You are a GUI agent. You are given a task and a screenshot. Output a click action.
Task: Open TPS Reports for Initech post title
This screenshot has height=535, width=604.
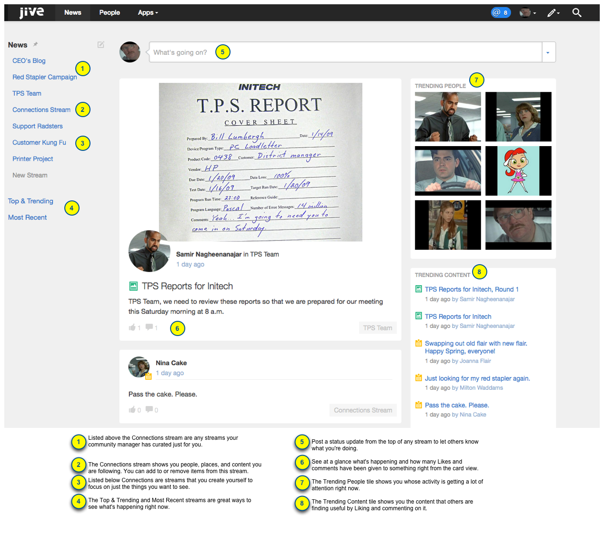(187, 286)
